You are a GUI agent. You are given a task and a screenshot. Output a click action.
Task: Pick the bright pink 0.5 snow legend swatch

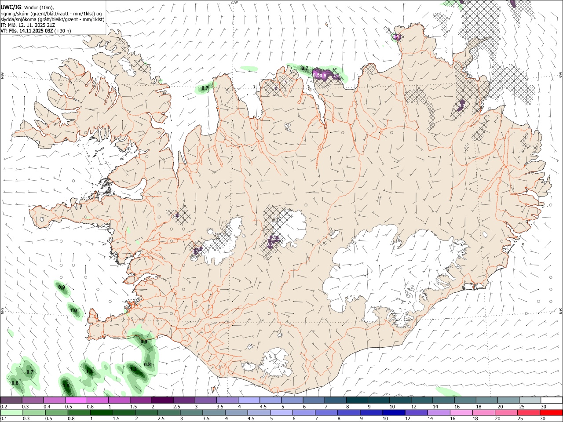click(x=76, y=400)
